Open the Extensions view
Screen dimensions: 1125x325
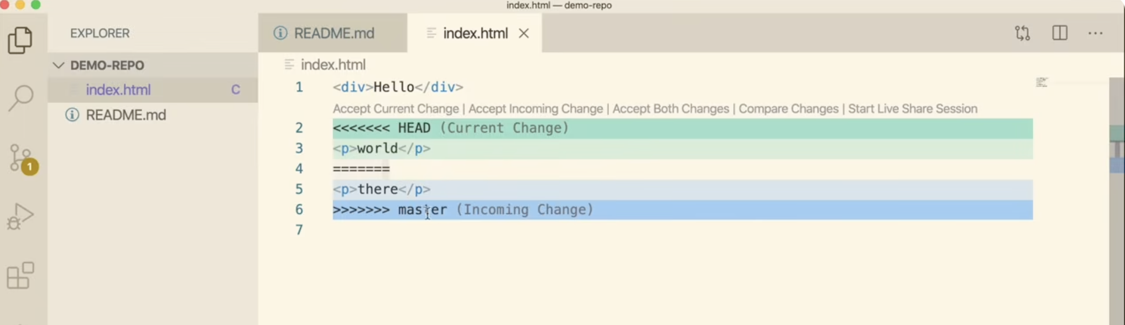pos(20,275)
